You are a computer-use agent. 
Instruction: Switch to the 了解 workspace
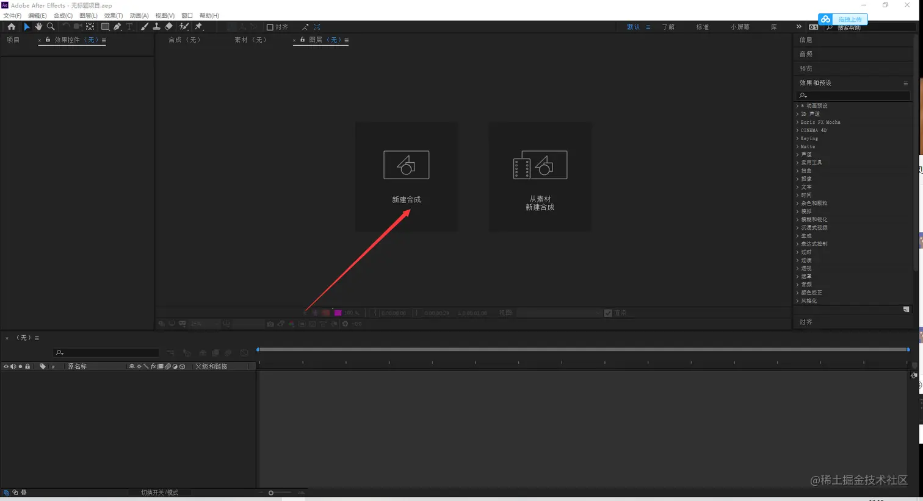pos(668,27)
